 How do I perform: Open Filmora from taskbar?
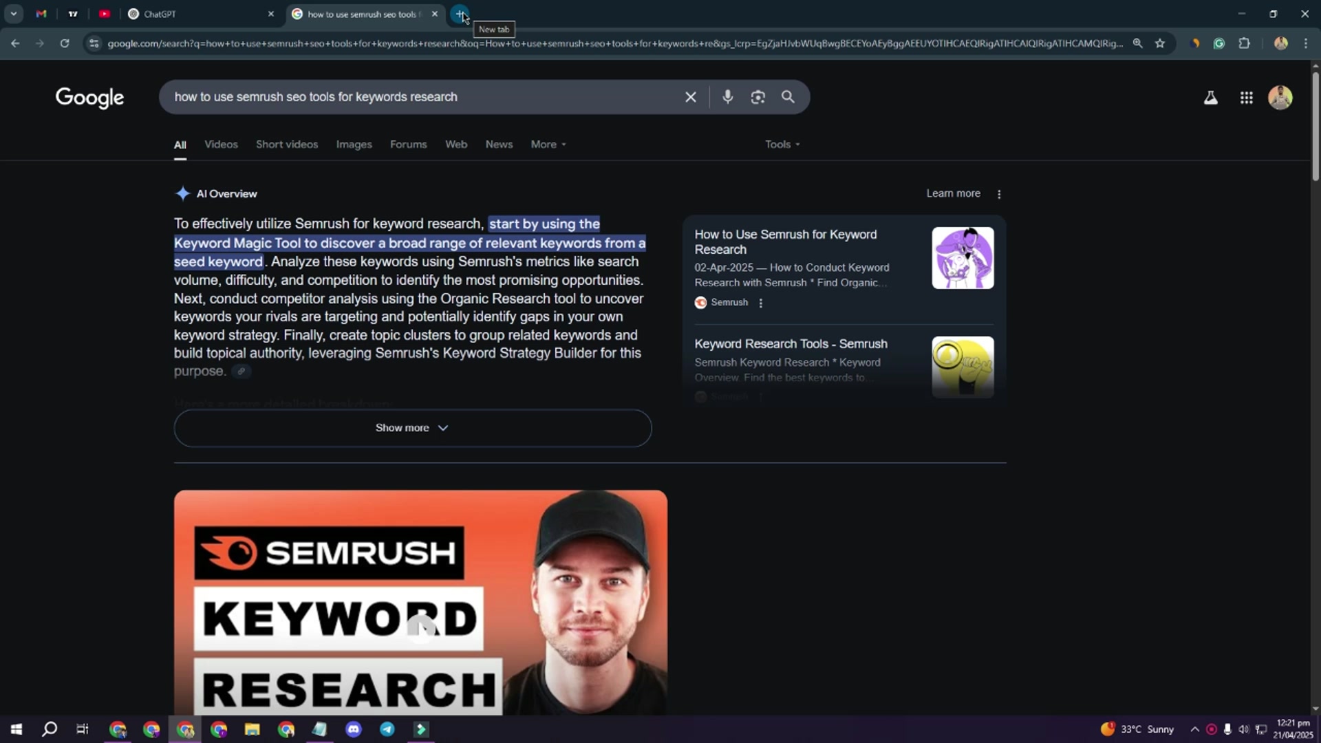coord(421,729)
